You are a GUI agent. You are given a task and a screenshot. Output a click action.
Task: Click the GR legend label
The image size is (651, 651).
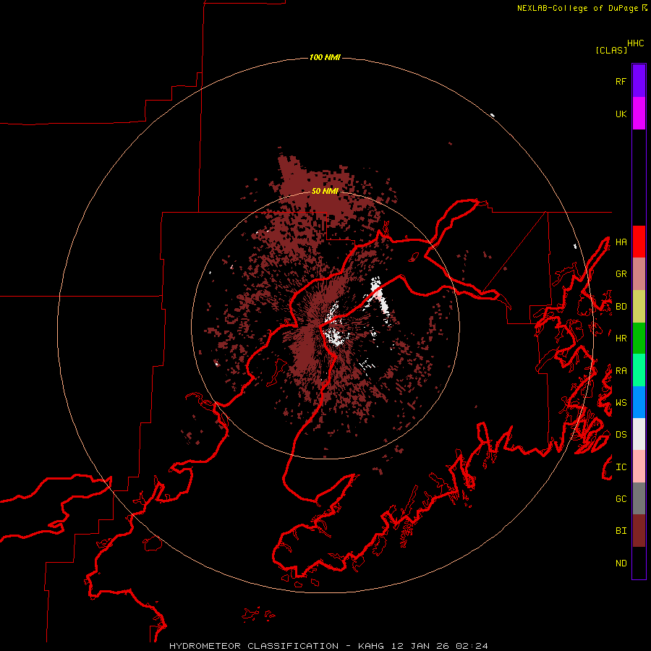point(621,274)
